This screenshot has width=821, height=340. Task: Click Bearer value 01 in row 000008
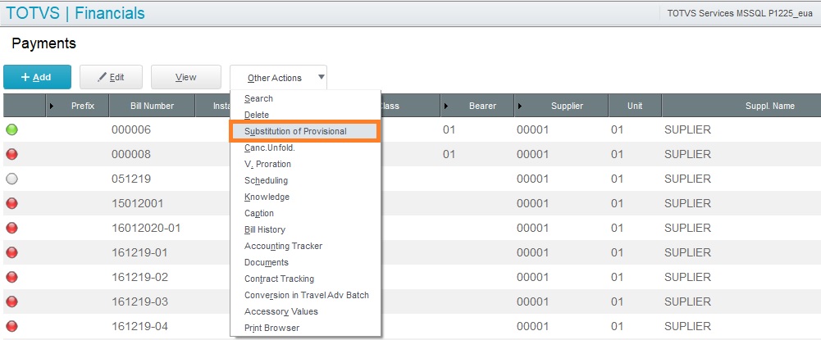pyautogui.click(x=449, y=154)
